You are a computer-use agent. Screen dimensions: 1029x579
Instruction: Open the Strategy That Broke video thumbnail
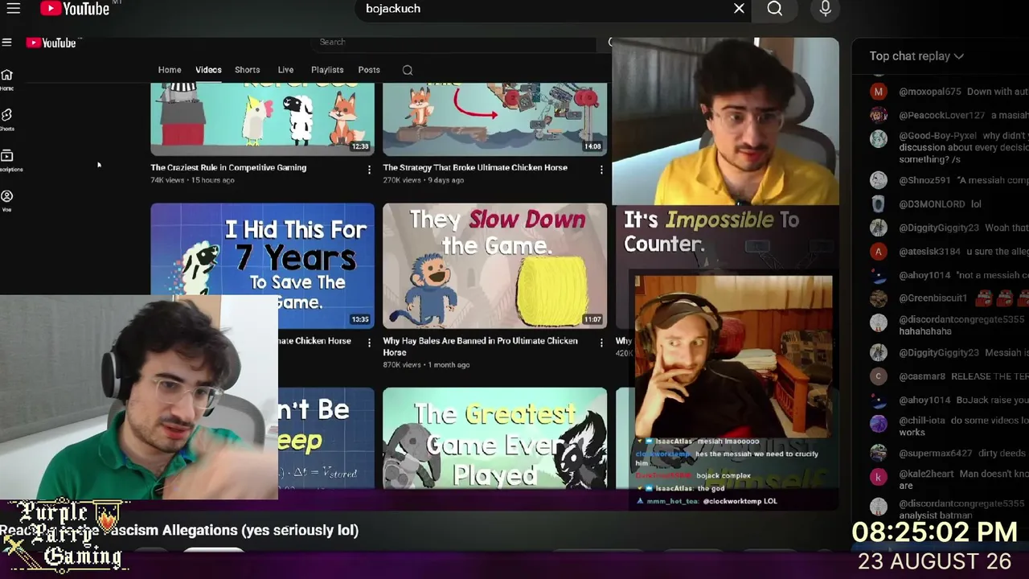(x=494, y=119)
